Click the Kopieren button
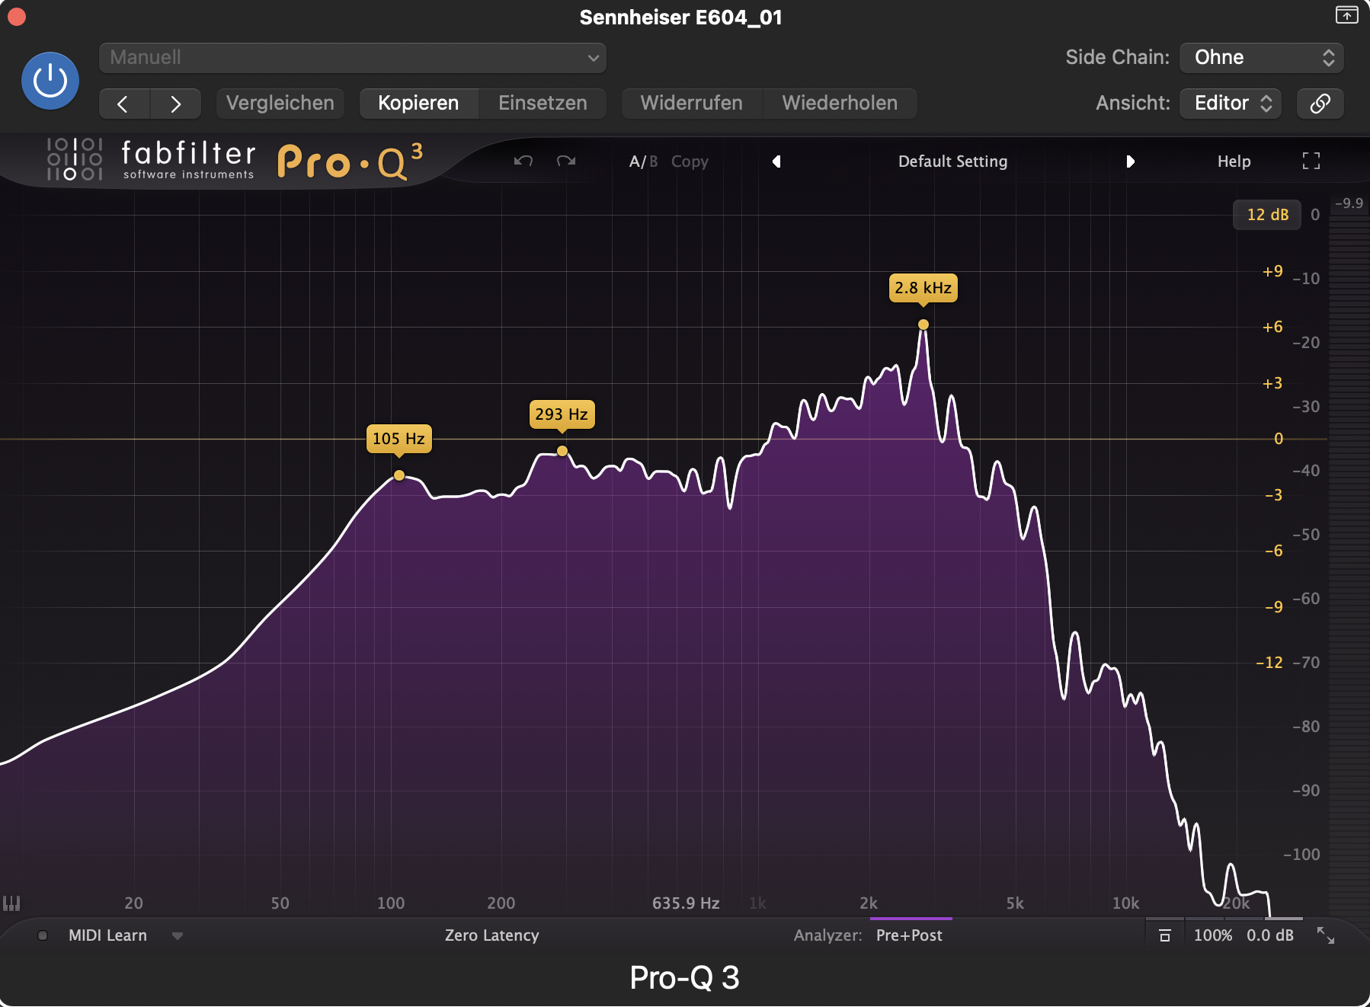 (x=418, y=104)
